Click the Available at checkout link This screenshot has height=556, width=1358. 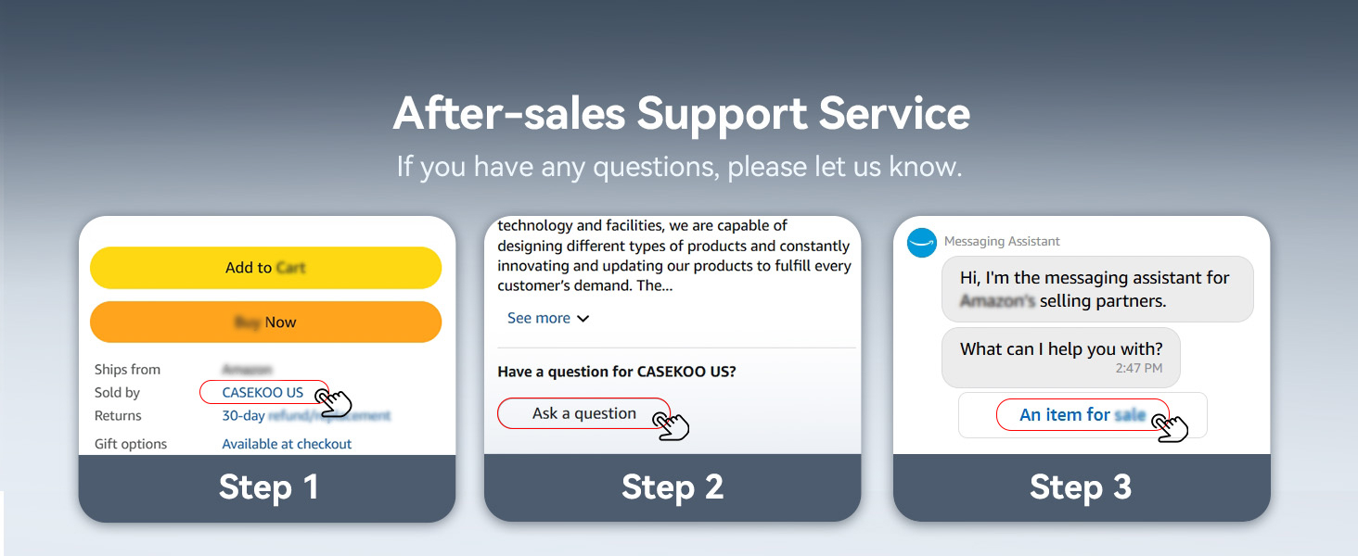click(287, 444)
